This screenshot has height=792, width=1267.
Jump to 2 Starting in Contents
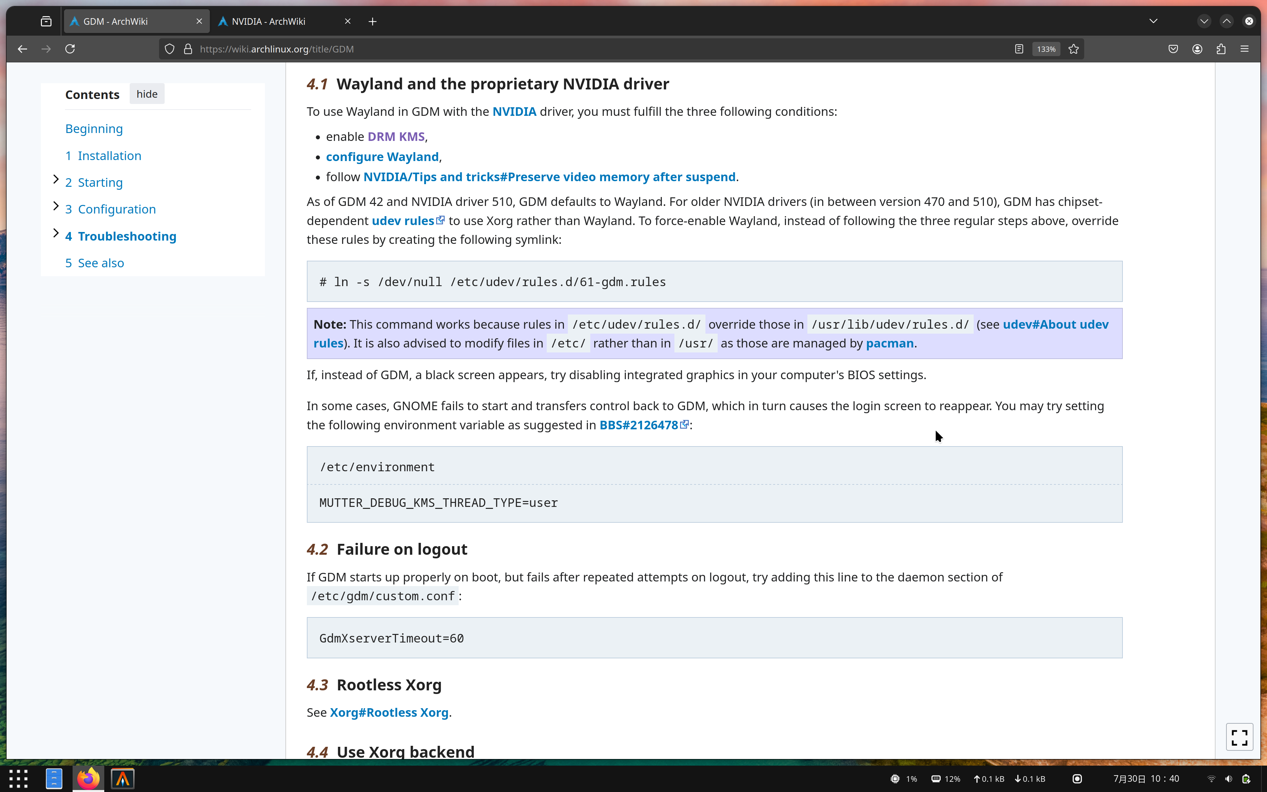pyautogui.click(x=94, y=182)
